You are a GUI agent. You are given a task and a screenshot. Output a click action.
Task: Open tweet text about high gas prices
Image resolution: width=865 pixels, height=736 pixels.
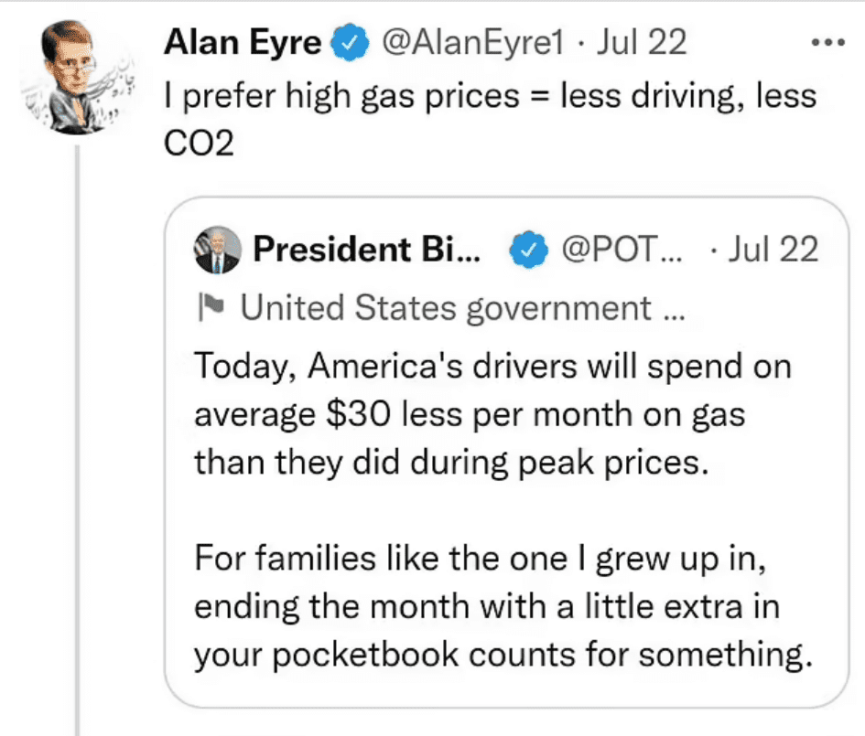[x=489, y=95]
